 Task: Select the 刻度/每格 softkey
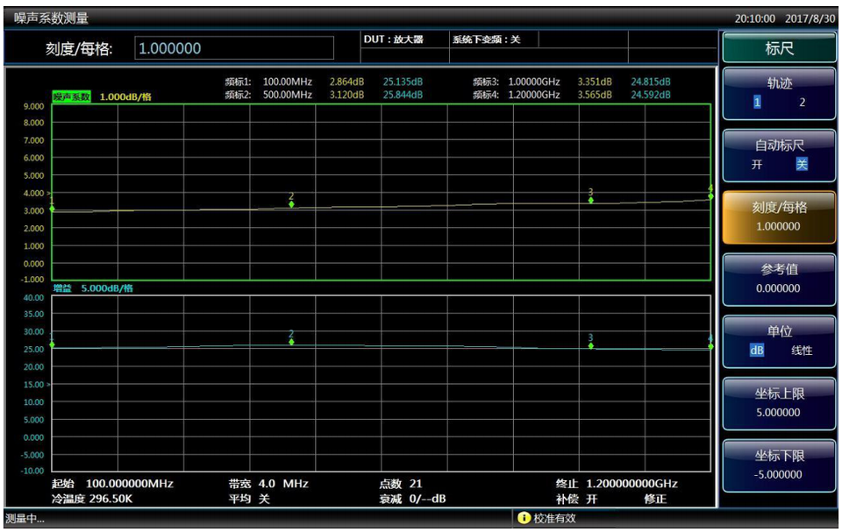(x=779, y=216)
